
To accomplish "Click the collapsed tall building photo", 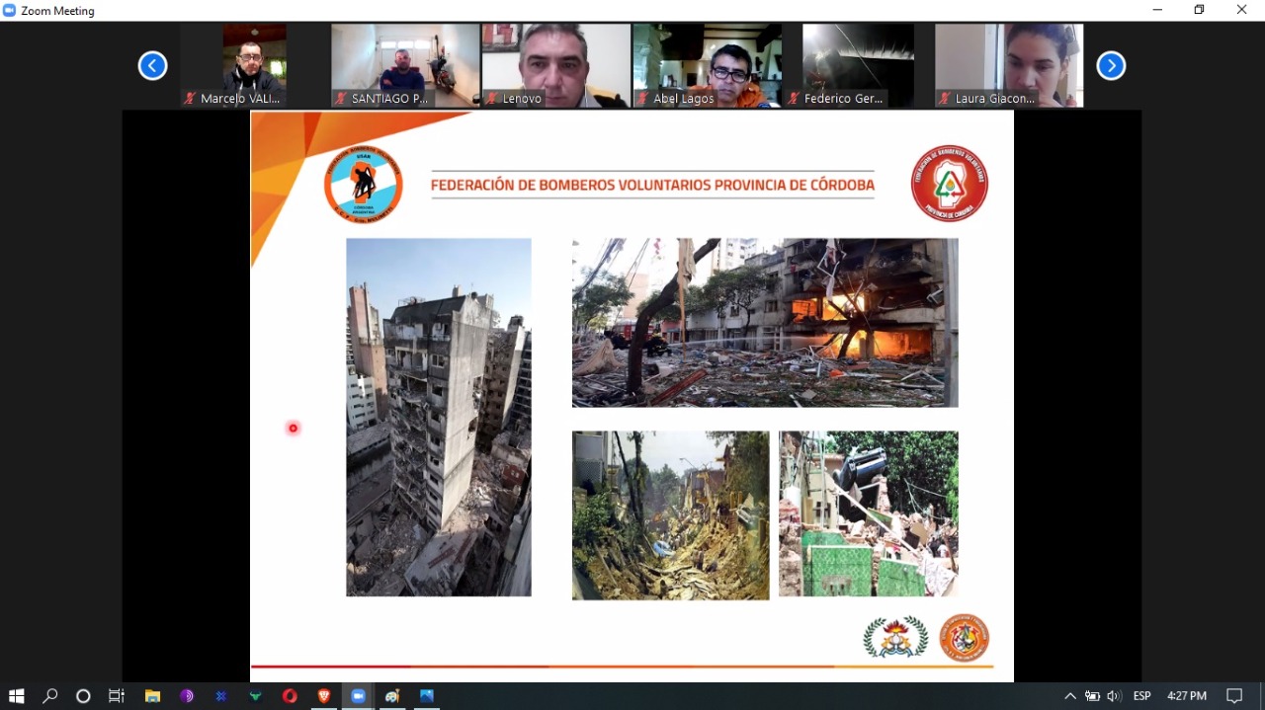I will tap(439, 417).
